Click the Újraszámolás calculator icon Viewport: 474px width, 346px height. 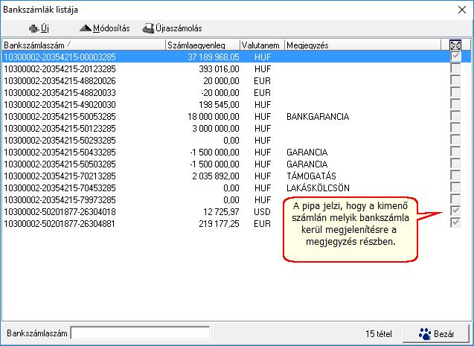[x=148, y=28]
